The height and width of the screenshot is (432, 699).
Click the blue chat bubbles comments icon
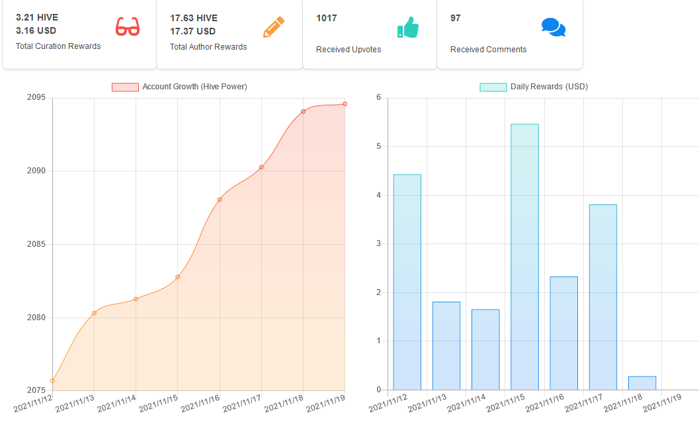(554, 27)
